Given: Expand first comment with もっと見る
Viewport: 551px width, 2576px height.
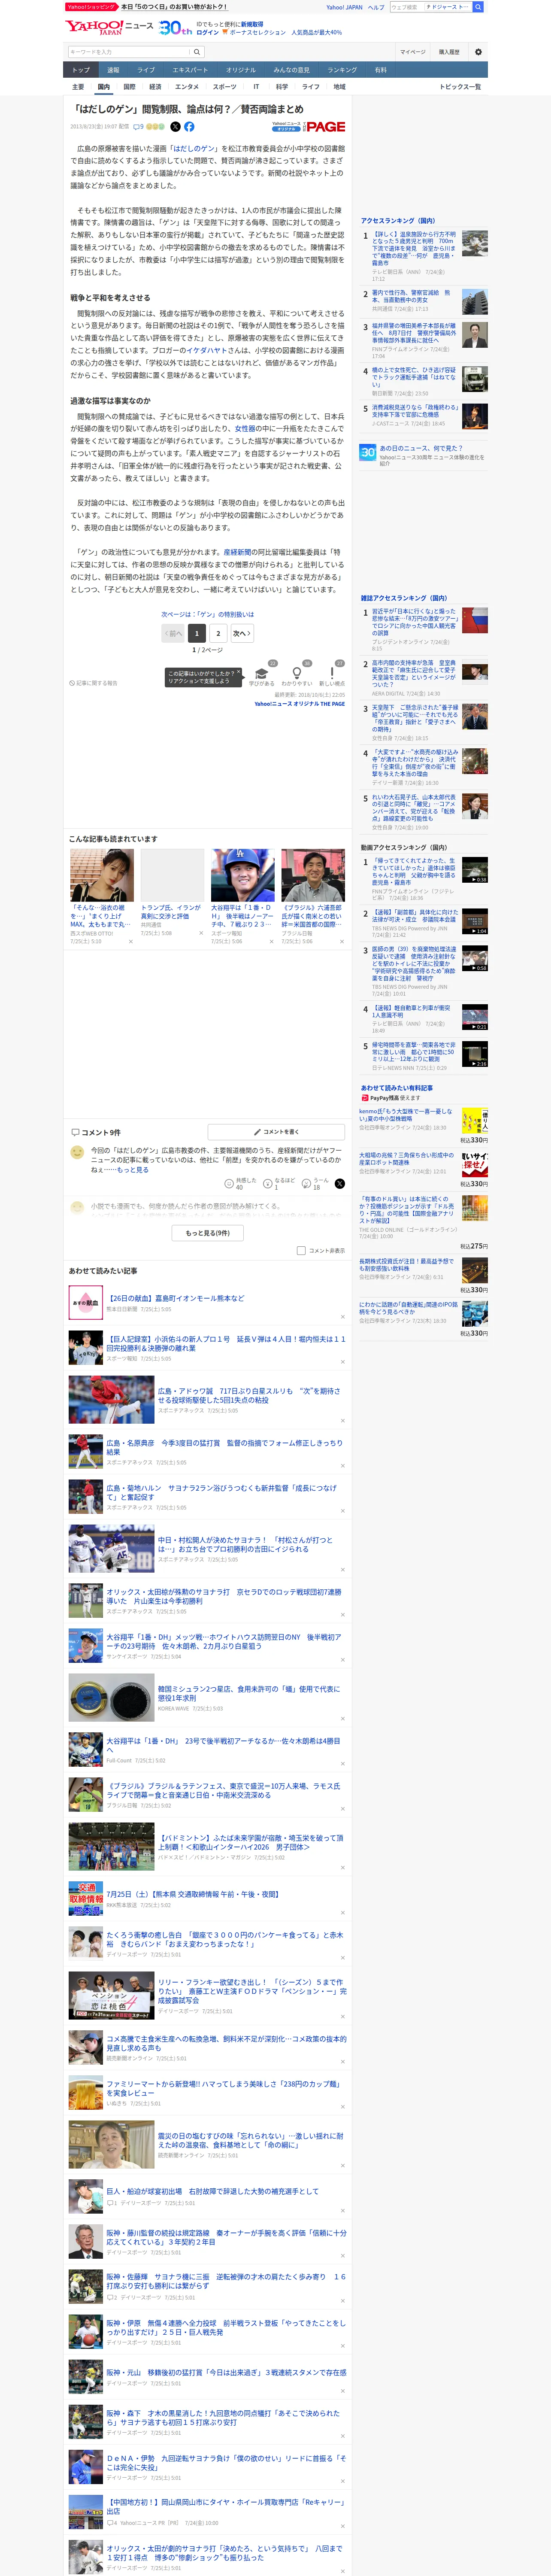Looking at the screenshot, I should pyautogui.click(x=133, y=1170).
